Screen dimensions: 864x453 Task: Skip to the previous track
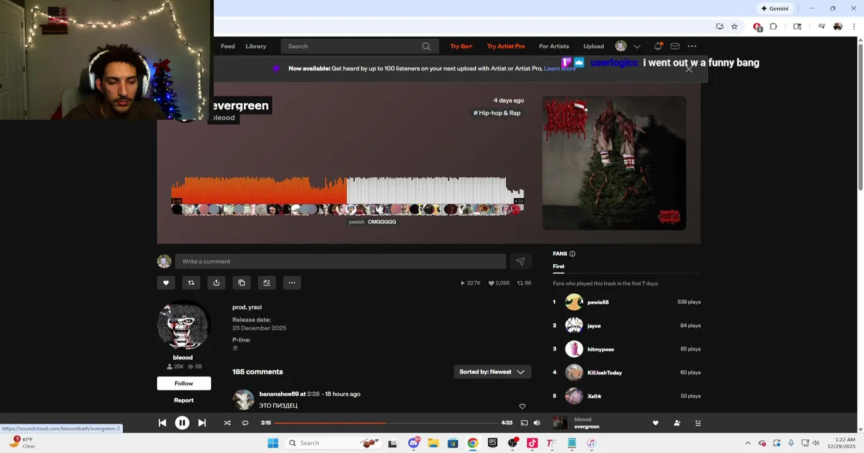click(x=162, y=423)
